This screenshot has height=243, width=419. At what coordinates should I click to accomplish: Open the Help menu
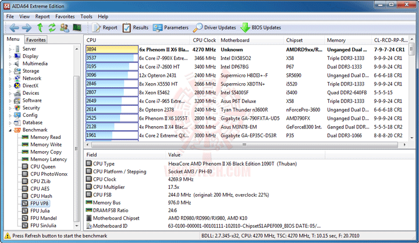[x=103, y=16]
